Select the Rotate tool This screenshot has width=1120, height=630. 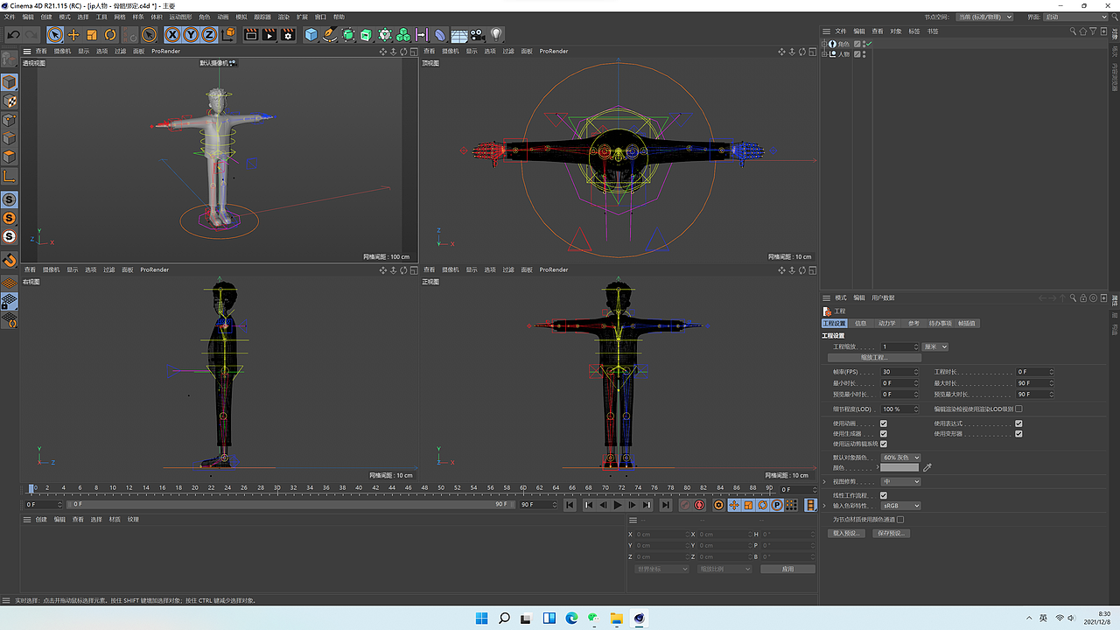pyautogui.click(x=108, y=35)
